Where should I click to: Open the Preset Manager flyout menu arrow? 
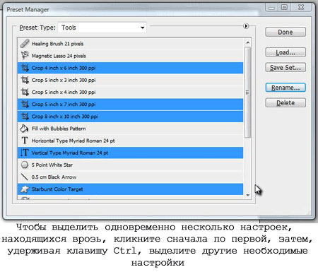pyautogui.click(x=246, y=26)
